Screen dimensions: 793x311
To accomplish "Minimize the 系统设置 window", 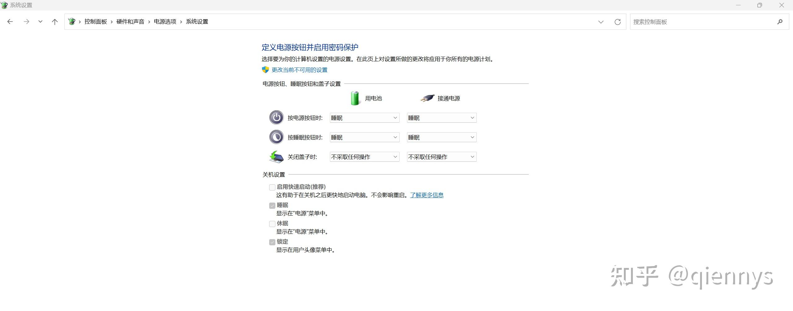I will point(738,5).
